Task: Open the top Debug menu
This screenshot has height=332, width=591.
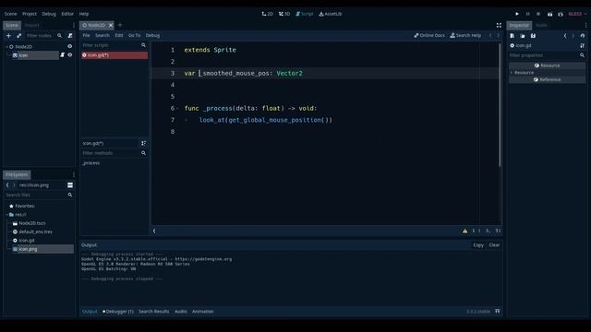Action: pos(49,14)
